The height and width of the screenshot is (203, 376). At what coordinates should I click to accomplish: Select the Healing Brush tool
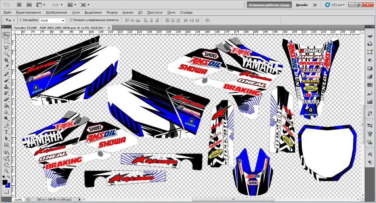(6, 74)
